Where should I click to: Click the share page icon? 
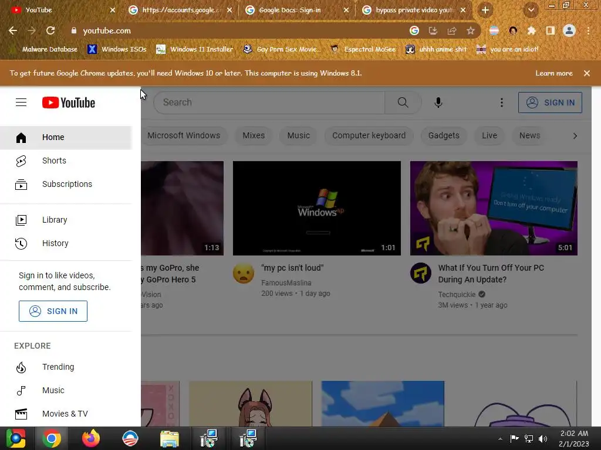452,30
